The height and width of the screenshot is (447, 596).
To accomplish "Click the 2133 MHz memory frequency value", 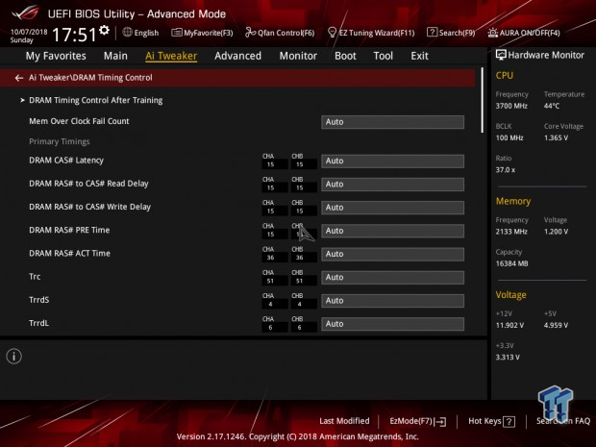I will tap(511, 232).
